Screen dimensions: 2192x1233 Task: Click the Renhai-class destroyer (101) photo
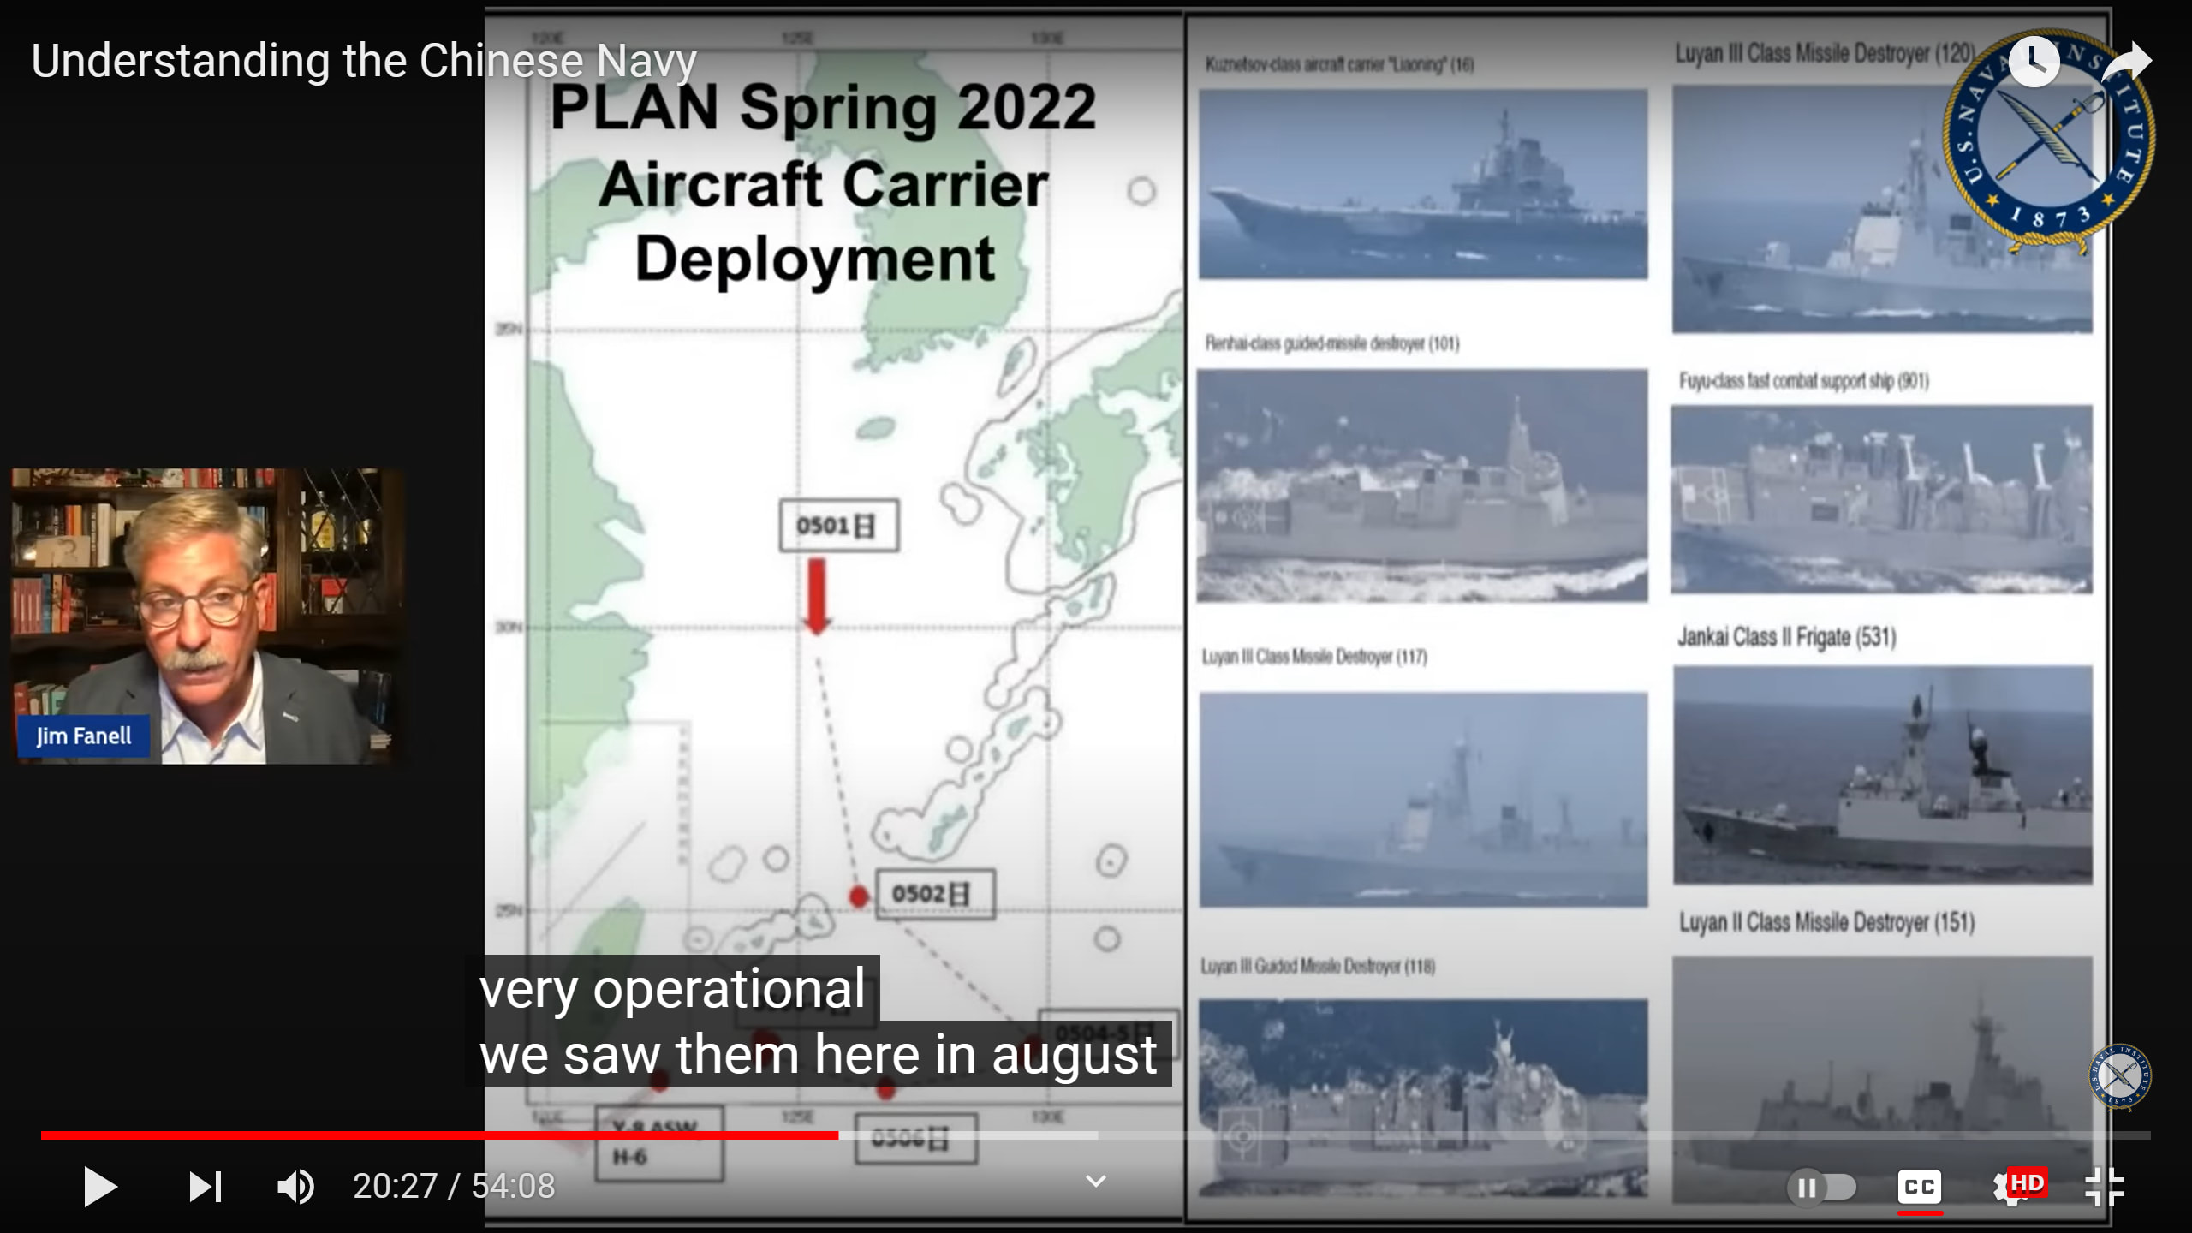click(1422, 485)
